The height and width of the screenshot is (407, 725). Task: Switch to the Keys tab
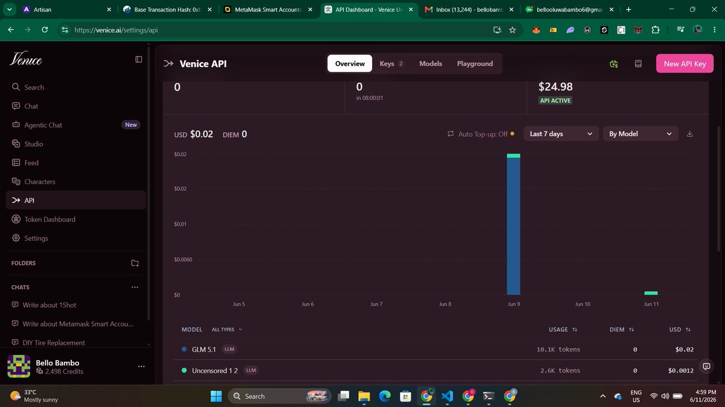(x=391, y=63)
